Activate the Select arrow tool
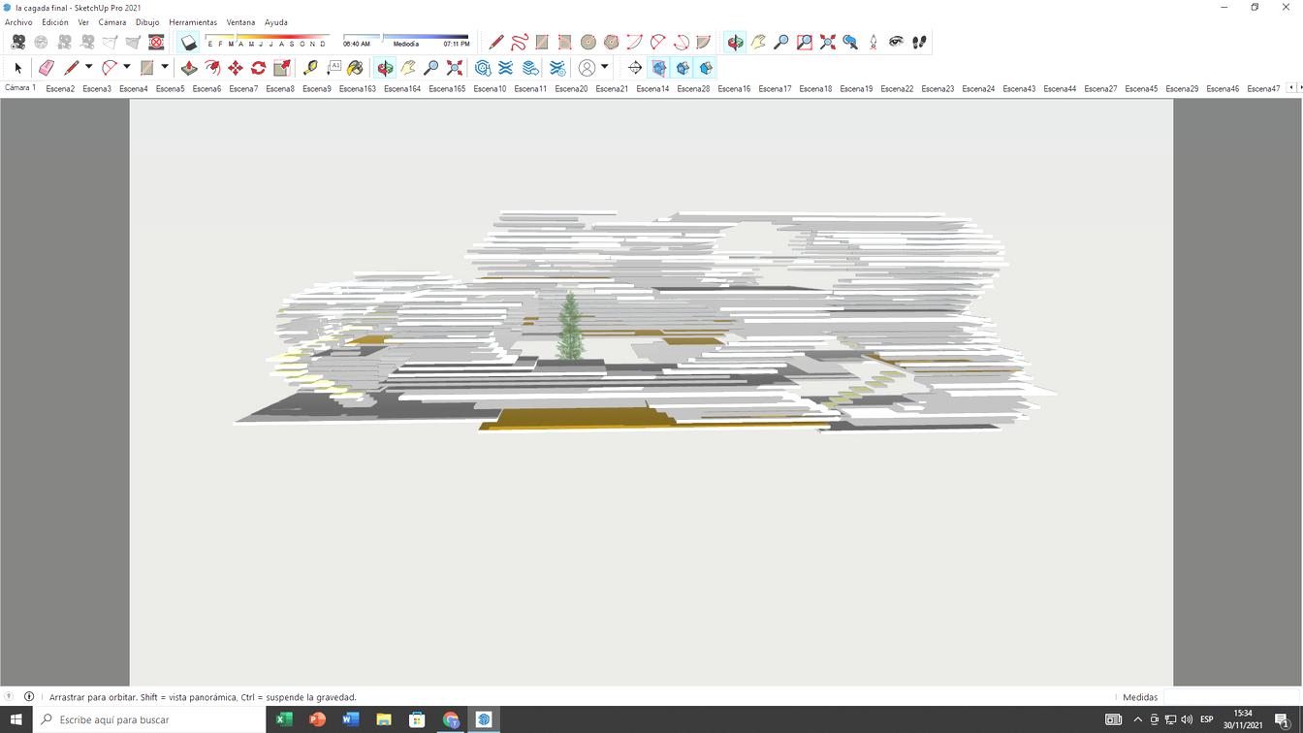This screenshot has width=1303, height=733. [17, 68]
